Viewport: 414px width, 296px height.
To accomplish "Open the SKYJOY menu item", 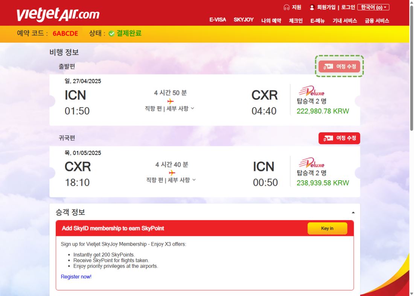I will [244, 20].
